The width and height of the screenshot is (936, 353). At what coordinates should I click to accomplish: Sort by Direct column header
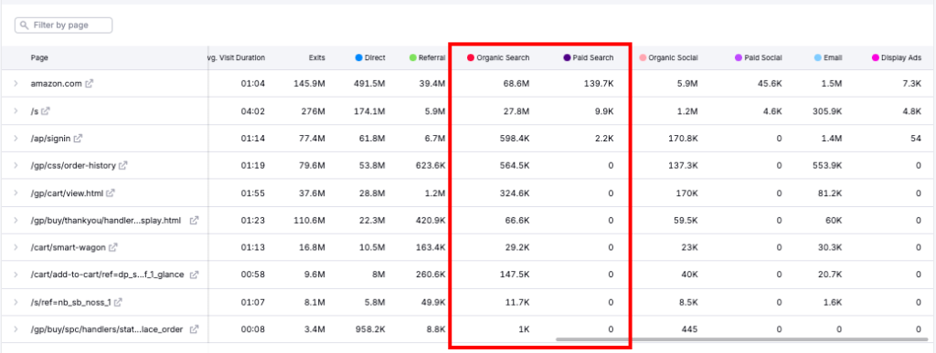point(375,57)
